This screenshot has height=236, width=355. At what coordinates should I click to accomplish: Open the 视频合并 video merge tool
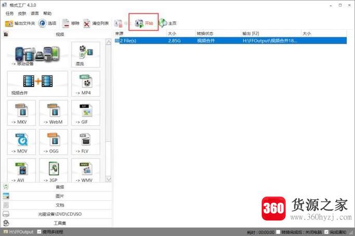click(37, 84)
